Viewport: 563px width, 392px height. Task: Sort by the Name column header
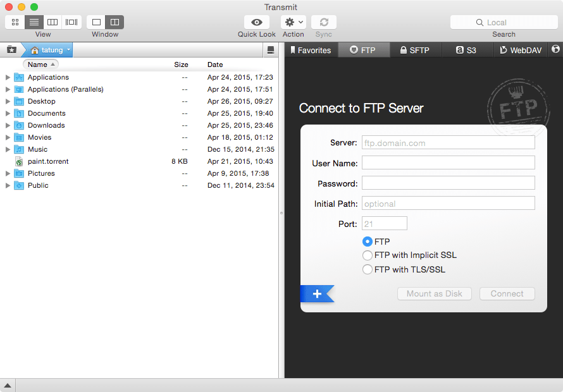40,64
